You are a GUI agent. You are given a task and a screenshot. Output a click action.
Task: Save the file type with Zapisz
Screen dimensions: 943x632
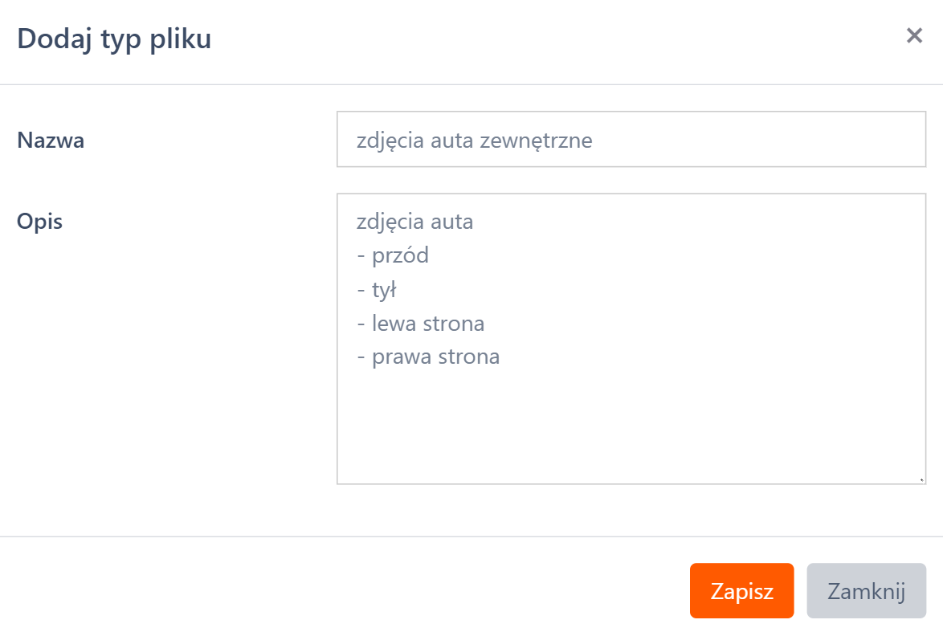[x=741, y=591]
